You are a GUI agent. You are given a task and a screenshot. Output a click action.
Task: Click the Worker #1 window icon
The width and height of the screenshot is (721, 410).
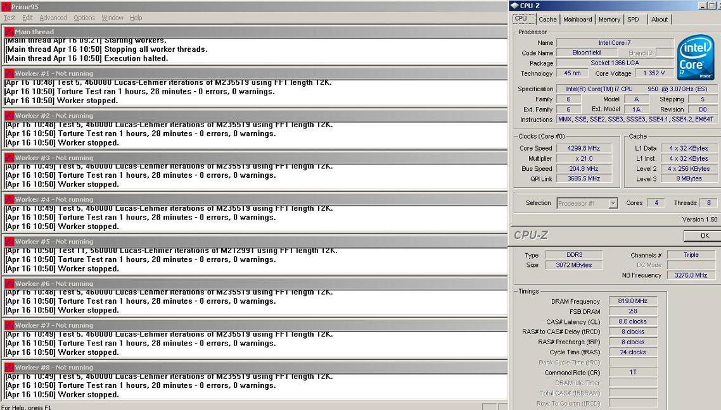[x=10, y=73]
